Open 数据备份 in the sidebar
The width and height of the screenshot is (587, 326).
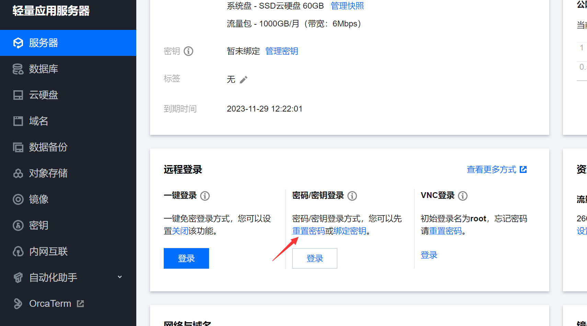click(x=68, y=147)
